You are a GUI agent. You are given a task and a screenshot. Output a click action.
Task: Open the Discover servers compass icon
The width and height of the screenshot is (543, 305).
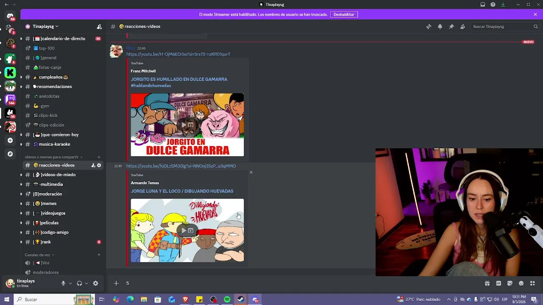click(x=10, y=154)
